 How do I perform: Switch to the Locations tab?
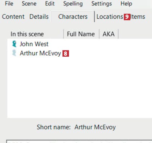tap(110, 17)
